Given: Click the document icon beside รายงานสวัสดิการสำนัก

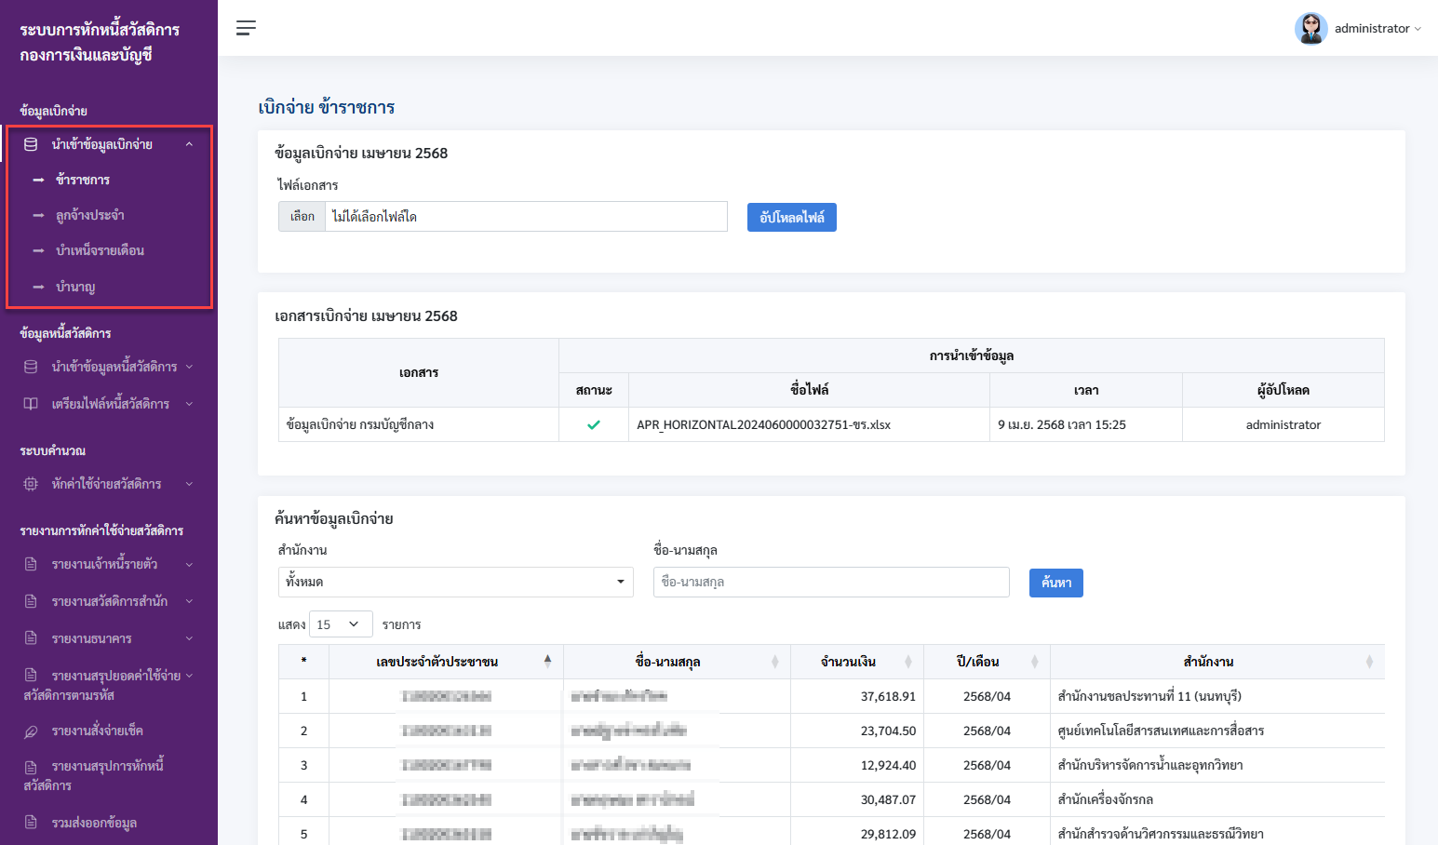Looking at the screenshot, I should coord(31,601).
